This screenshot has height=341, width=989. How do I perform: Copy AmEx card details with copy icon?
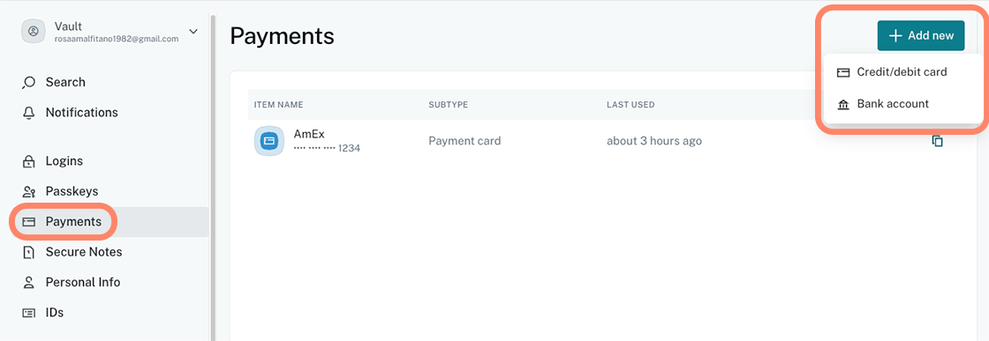click(x=937, y=141)
